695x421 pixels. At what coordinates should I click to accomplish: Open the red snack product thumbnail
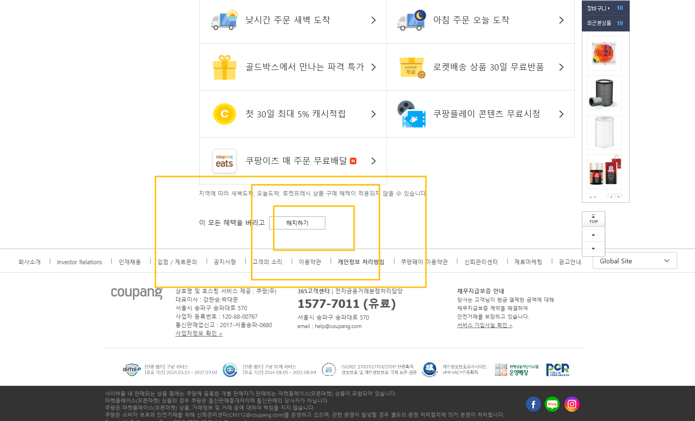[604, 54]
